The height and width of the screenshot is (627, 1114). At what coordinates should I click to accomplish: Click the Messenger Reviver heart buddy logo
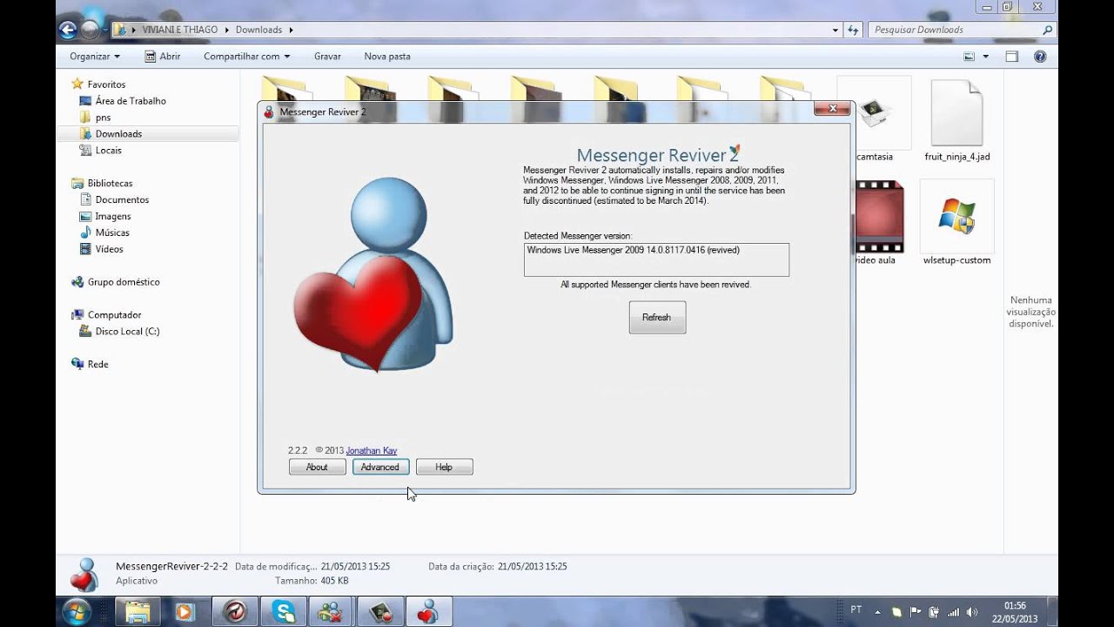(x=372, y=274)
